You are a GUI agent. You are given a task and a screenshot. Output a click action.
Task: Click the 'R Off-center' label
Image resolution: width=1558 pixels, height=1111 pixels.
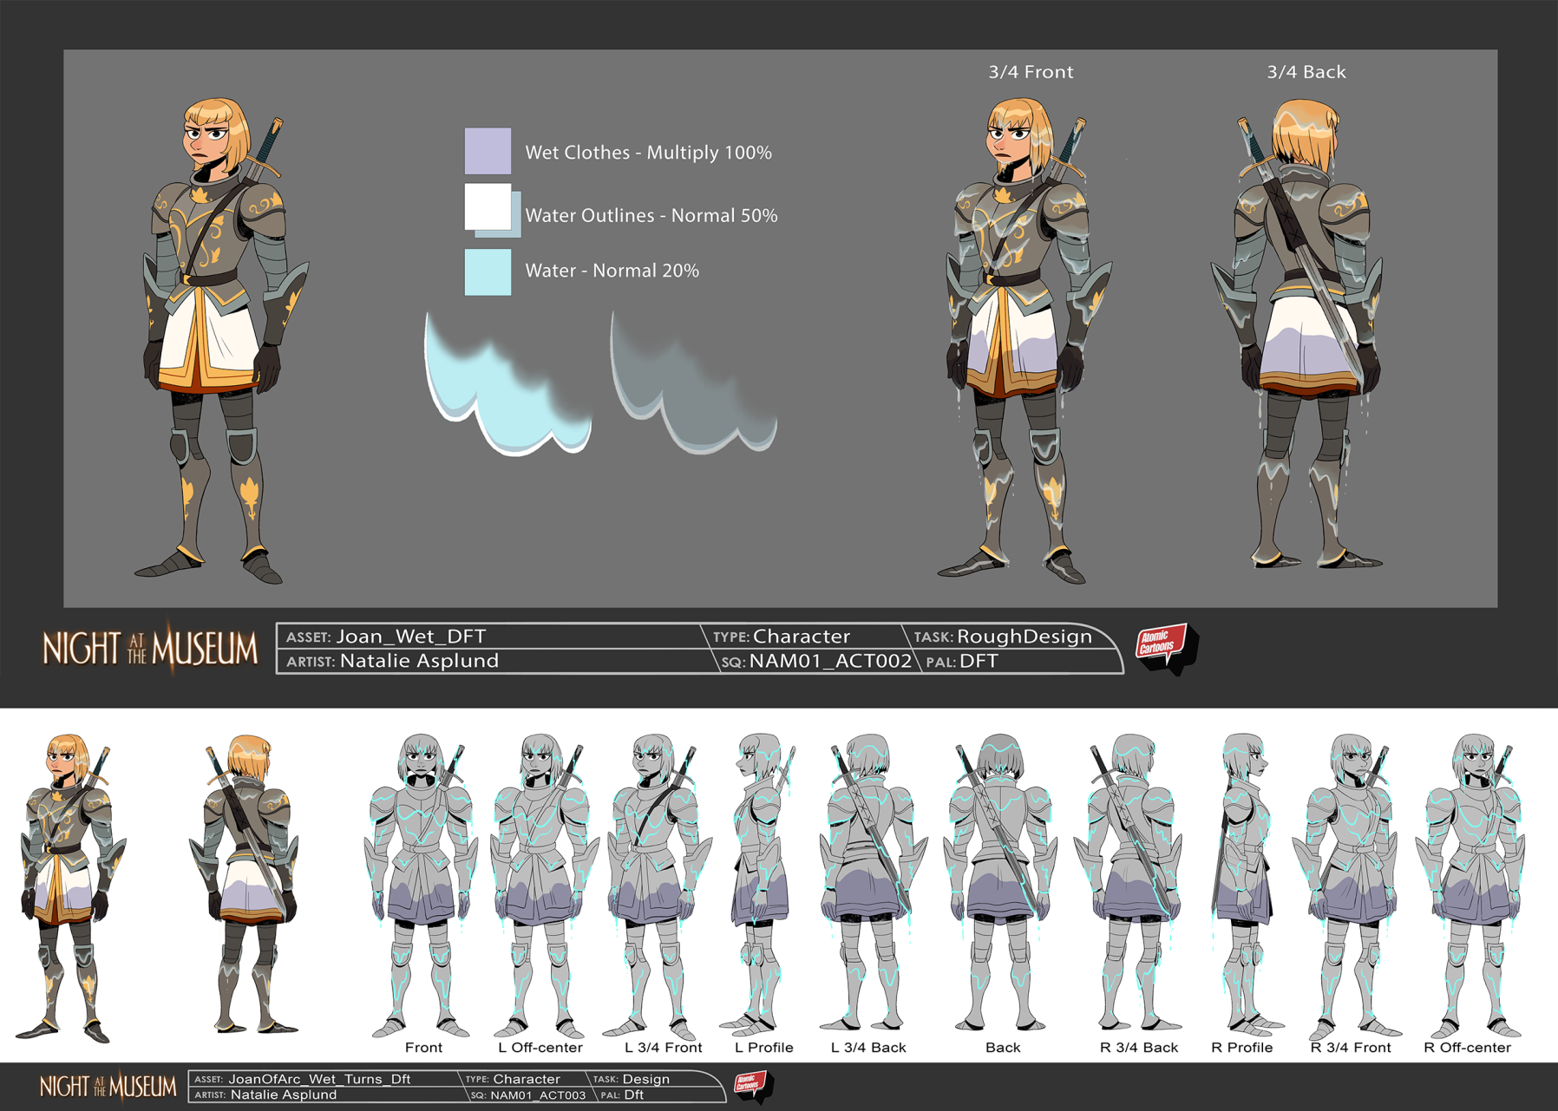tap(1468, 1048)
